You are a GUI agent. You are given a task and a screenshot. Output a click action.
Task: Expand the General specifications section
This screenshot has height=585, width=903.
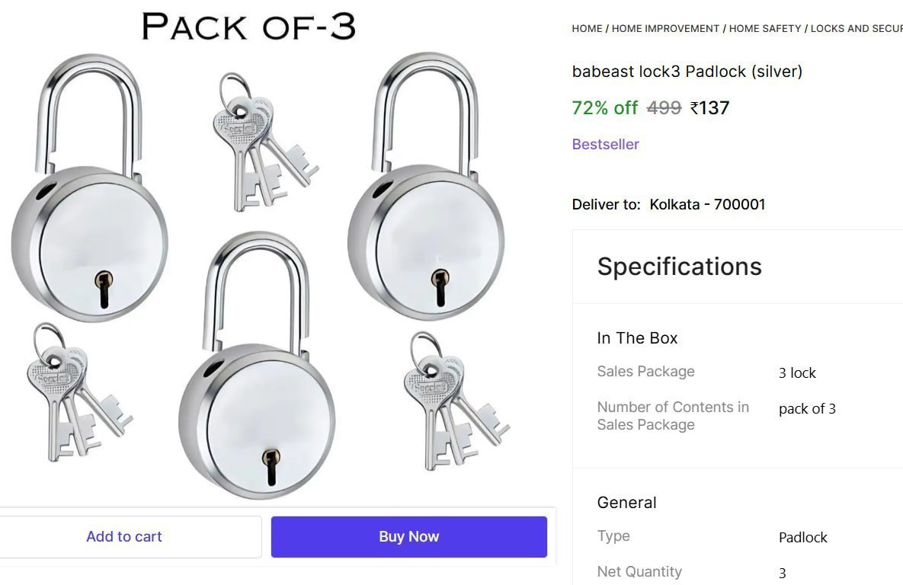(626, 502)
